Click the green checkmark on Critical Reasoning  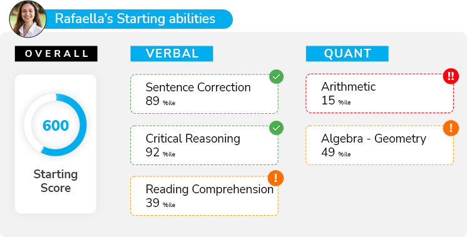click(x=277, y=128)
